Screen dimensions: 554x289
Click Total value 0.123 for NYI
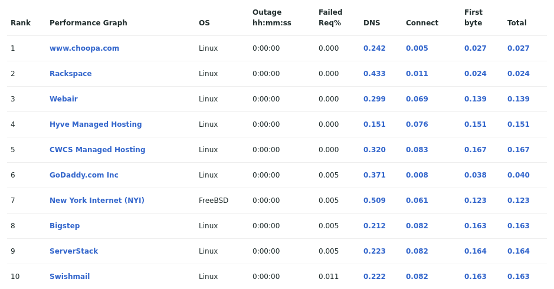519,201
